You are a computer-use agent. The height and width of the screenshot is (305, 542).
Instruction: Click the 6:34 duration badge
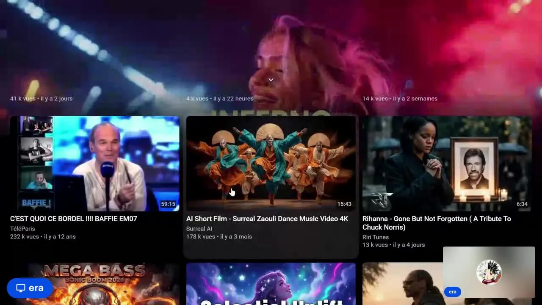pos(522,204)
